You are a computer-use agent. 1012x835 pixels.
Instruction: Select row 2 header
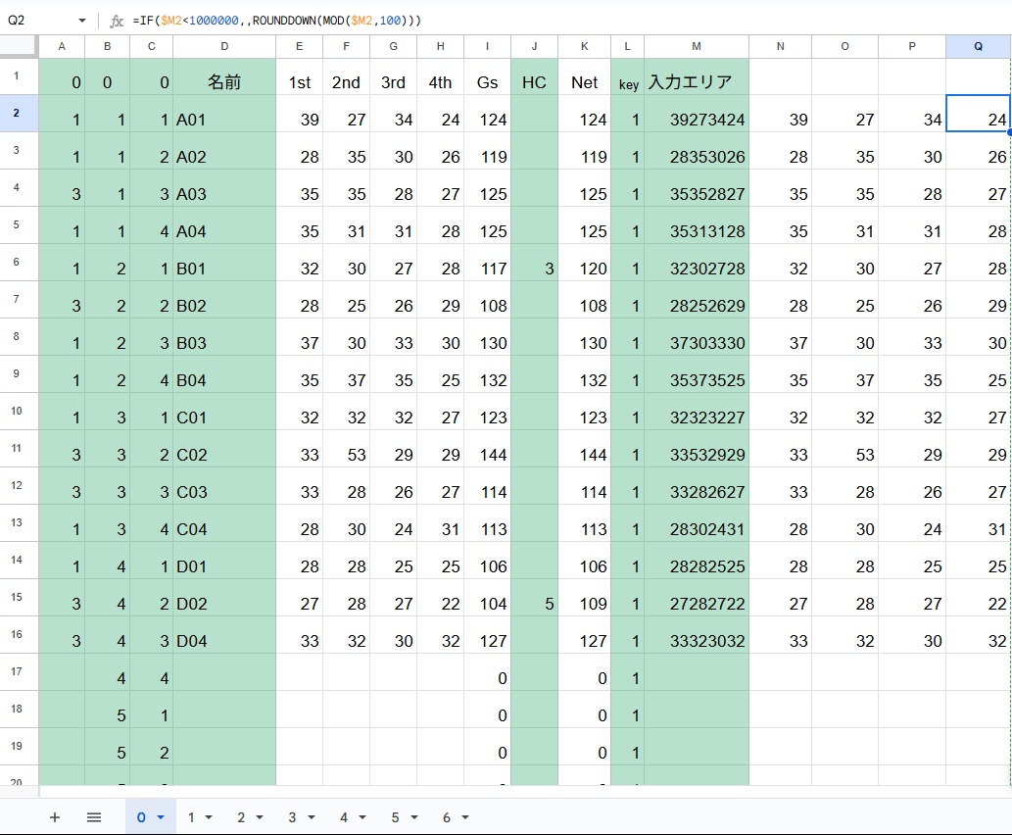click(19, 113)
